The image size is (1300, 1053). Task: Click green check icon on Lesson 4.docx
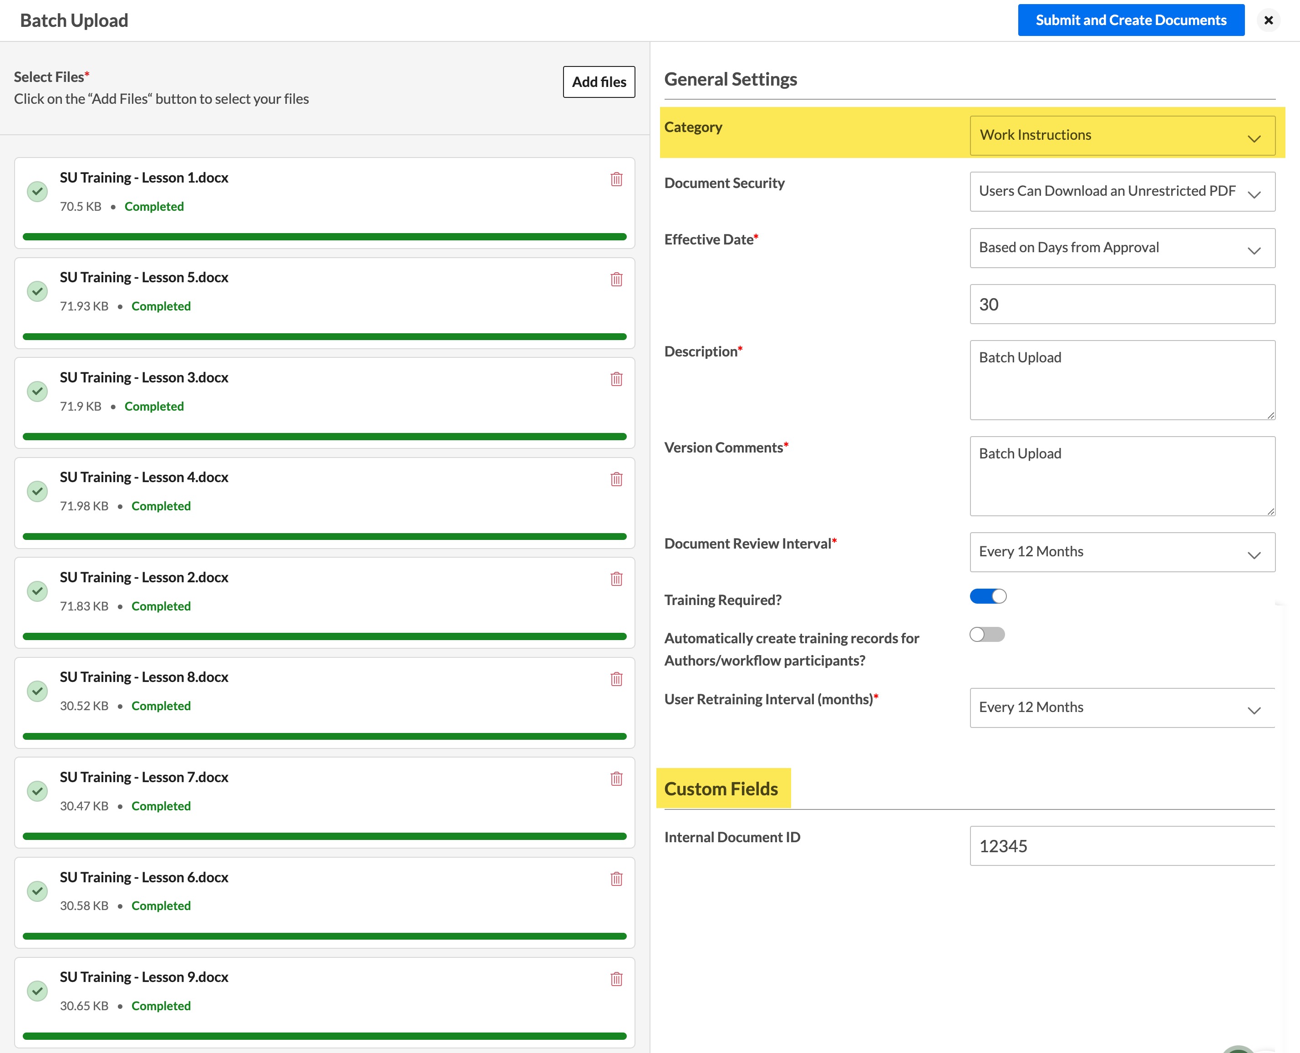(38, 491)
